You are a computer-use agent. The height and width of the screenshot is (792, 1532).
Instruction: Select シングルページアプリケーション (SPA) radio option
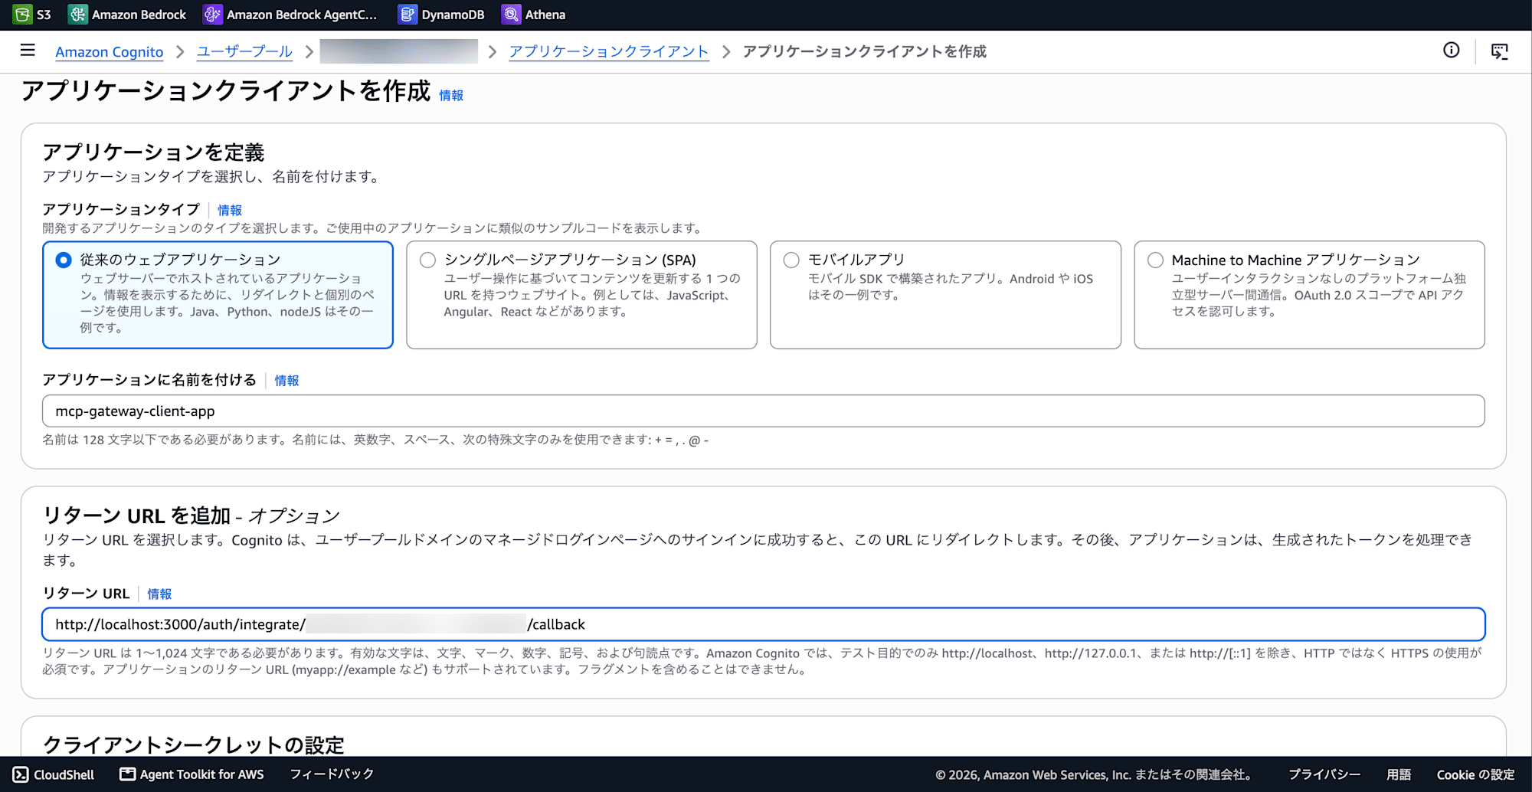click(427, 260)
